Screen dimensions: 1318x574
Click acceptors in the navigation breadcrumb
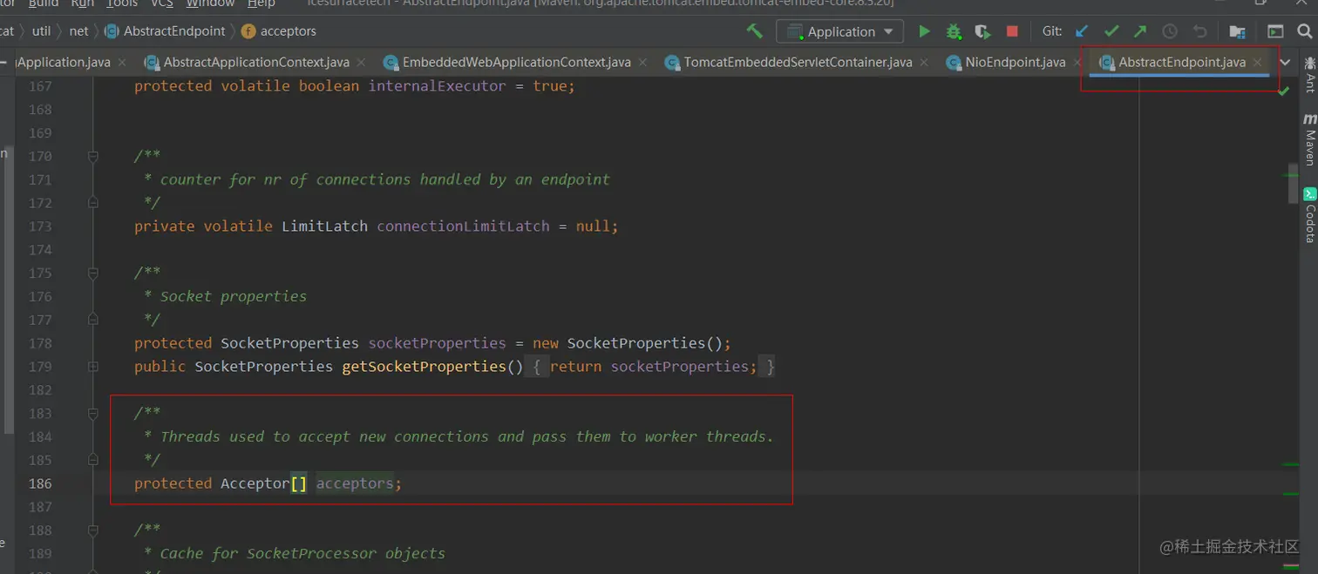pos(289,31)
